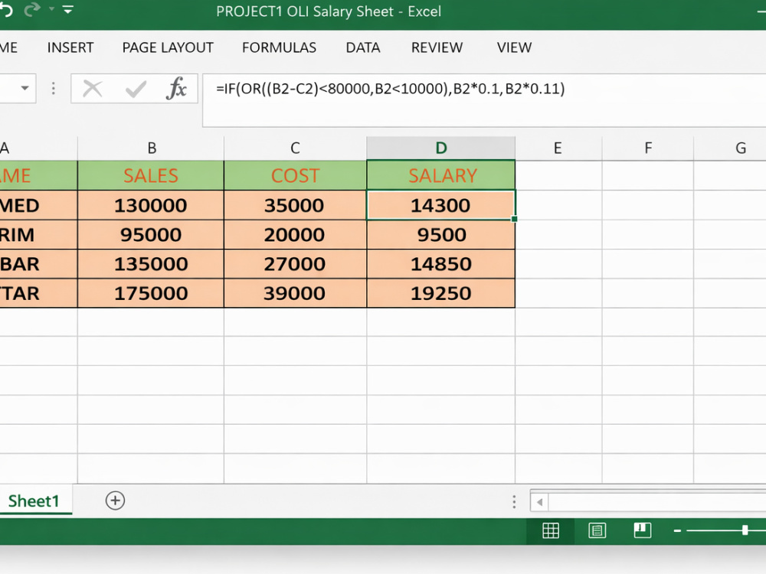766x574 pixels.
Task: Click the zoom slider handle
Action: pos(745,530)
